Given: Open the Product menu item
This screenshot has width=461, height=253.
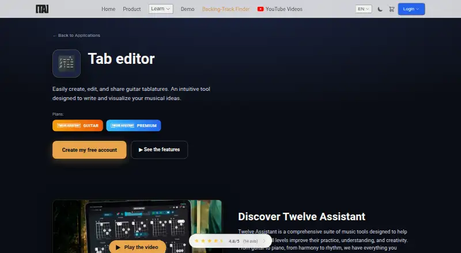Looking at the screenshot, I should pos(132,9).
